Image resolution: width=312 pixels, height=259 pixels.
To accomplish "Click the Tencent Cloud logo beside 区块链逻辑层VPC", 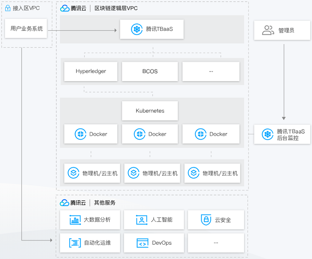I will click(65, 8).
